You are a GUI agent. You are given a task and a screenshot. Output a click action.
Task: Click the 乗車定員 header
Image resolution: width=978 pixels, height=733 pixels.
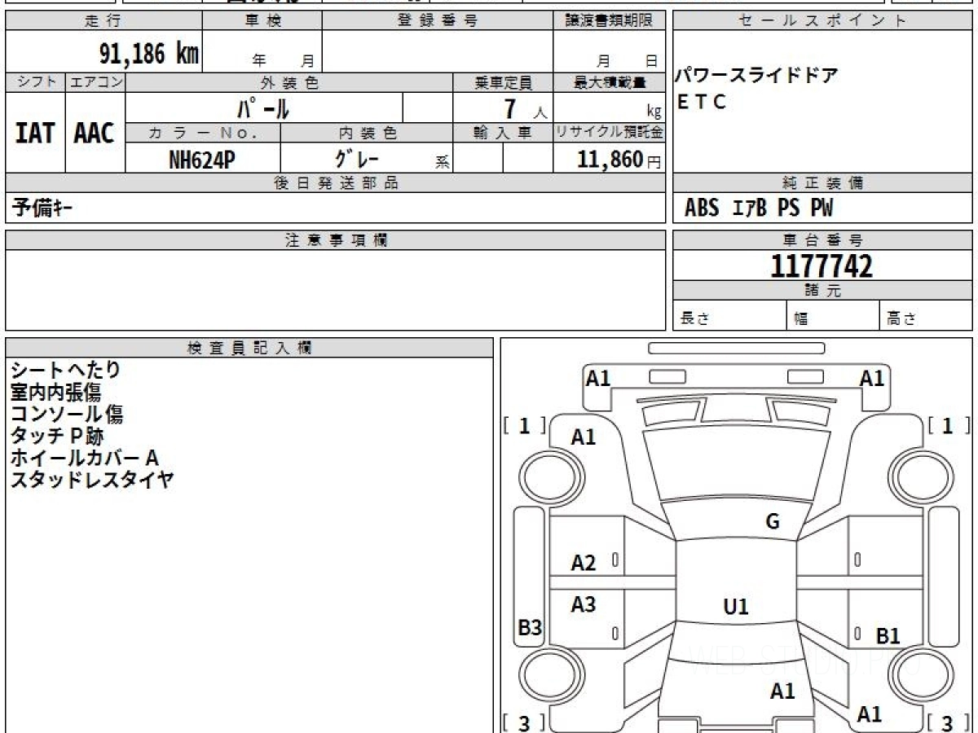click(503, 82)
